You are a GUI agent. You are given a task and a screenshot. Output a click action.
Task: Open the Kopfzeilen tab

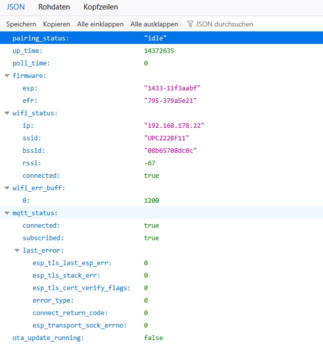[x=100, y=7]
